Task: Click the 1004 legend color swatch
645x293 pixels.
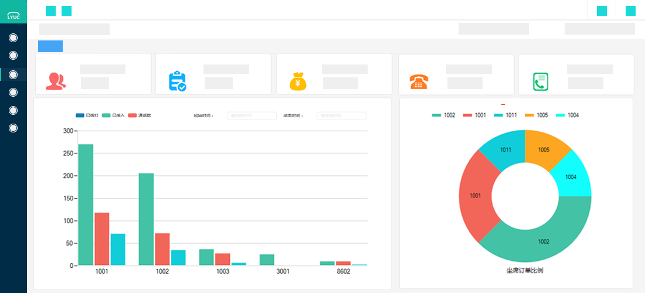Action: 559,115
